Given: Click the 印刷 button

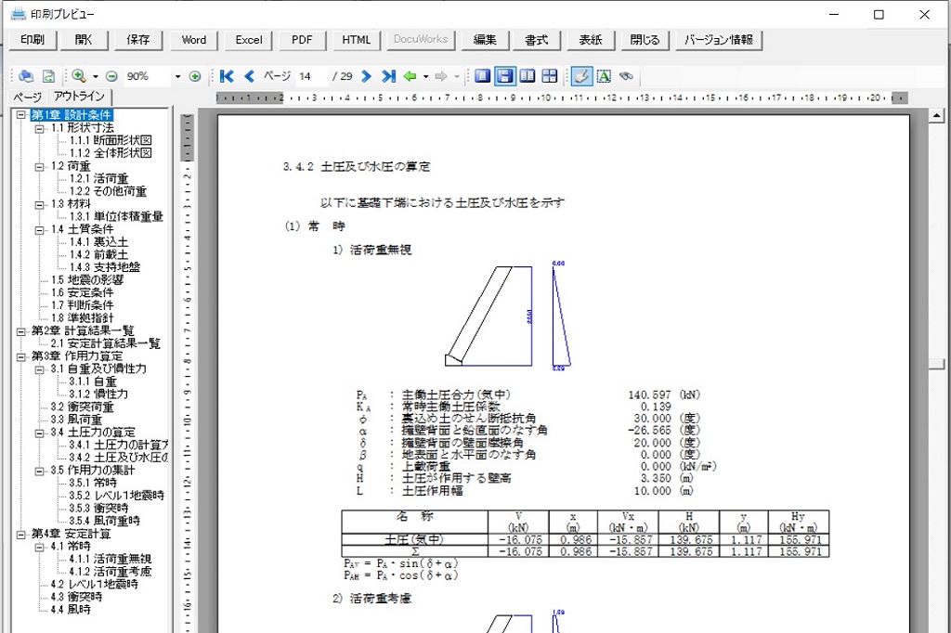Looking at the screenshot, I should click(x=33, y=40).
